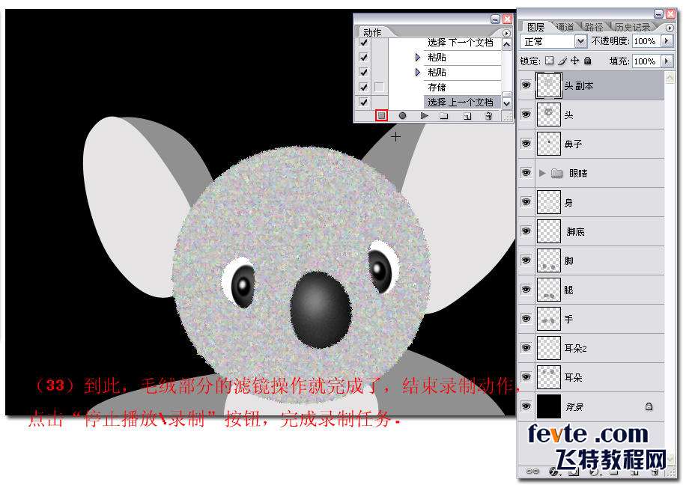The width and height of the screenshot is (686, 488).
Task: Create a new action set with folder icon
Action: [x=444, y=116]
